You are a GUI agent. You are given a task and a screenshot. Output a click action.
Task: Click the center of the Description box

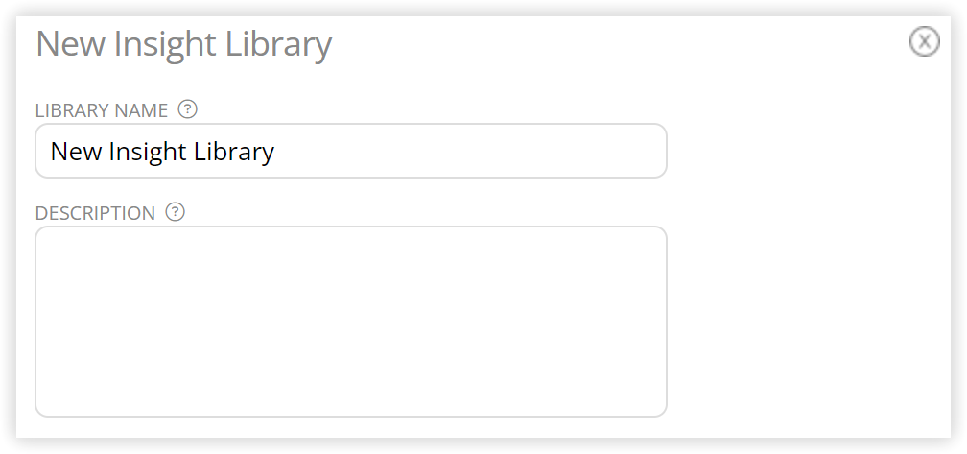click(x=351, y=322)
